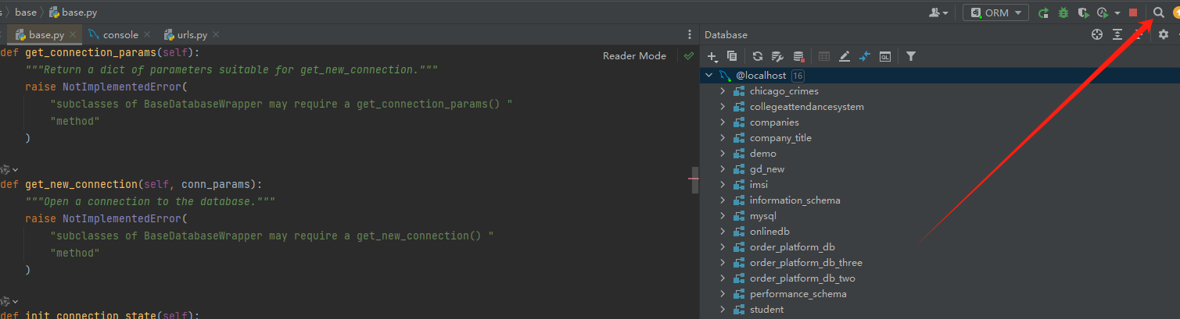
Task: Click the usages hint above get_new_connection
Action: 9,168
